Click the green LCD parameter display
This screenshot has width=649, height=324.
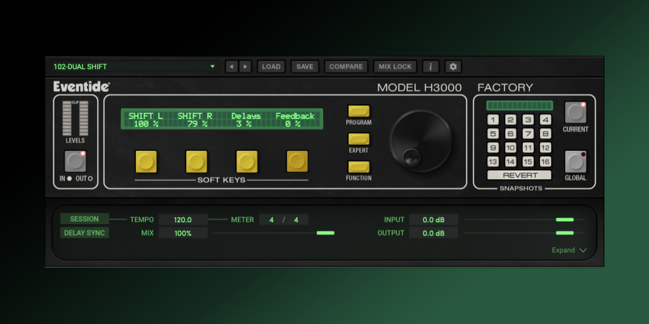point(222,119)
